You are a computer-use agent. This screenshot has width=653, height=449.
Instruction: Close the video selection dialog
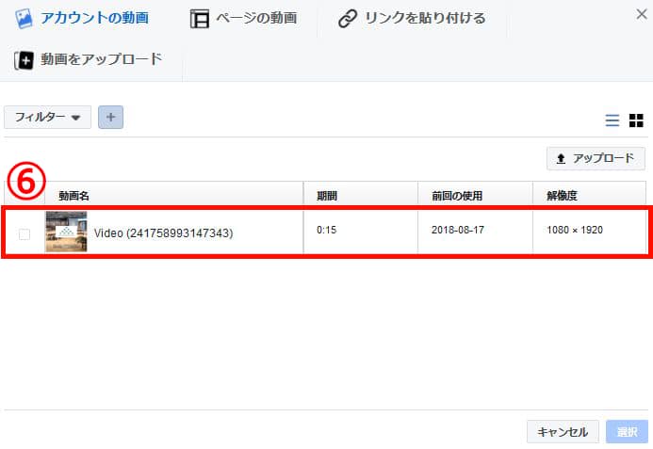tap(642, 14)
